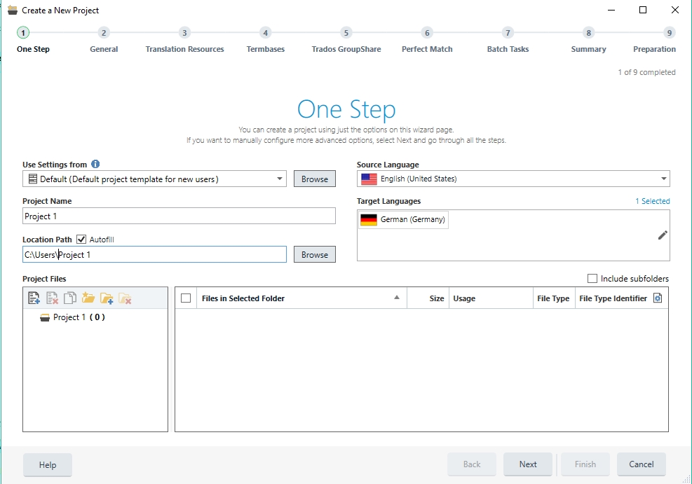The height and width of the screenshot is (484, 692).
Task: Click the sort arrow on Files in Selected Folder
Action: (x=397, y=298)
